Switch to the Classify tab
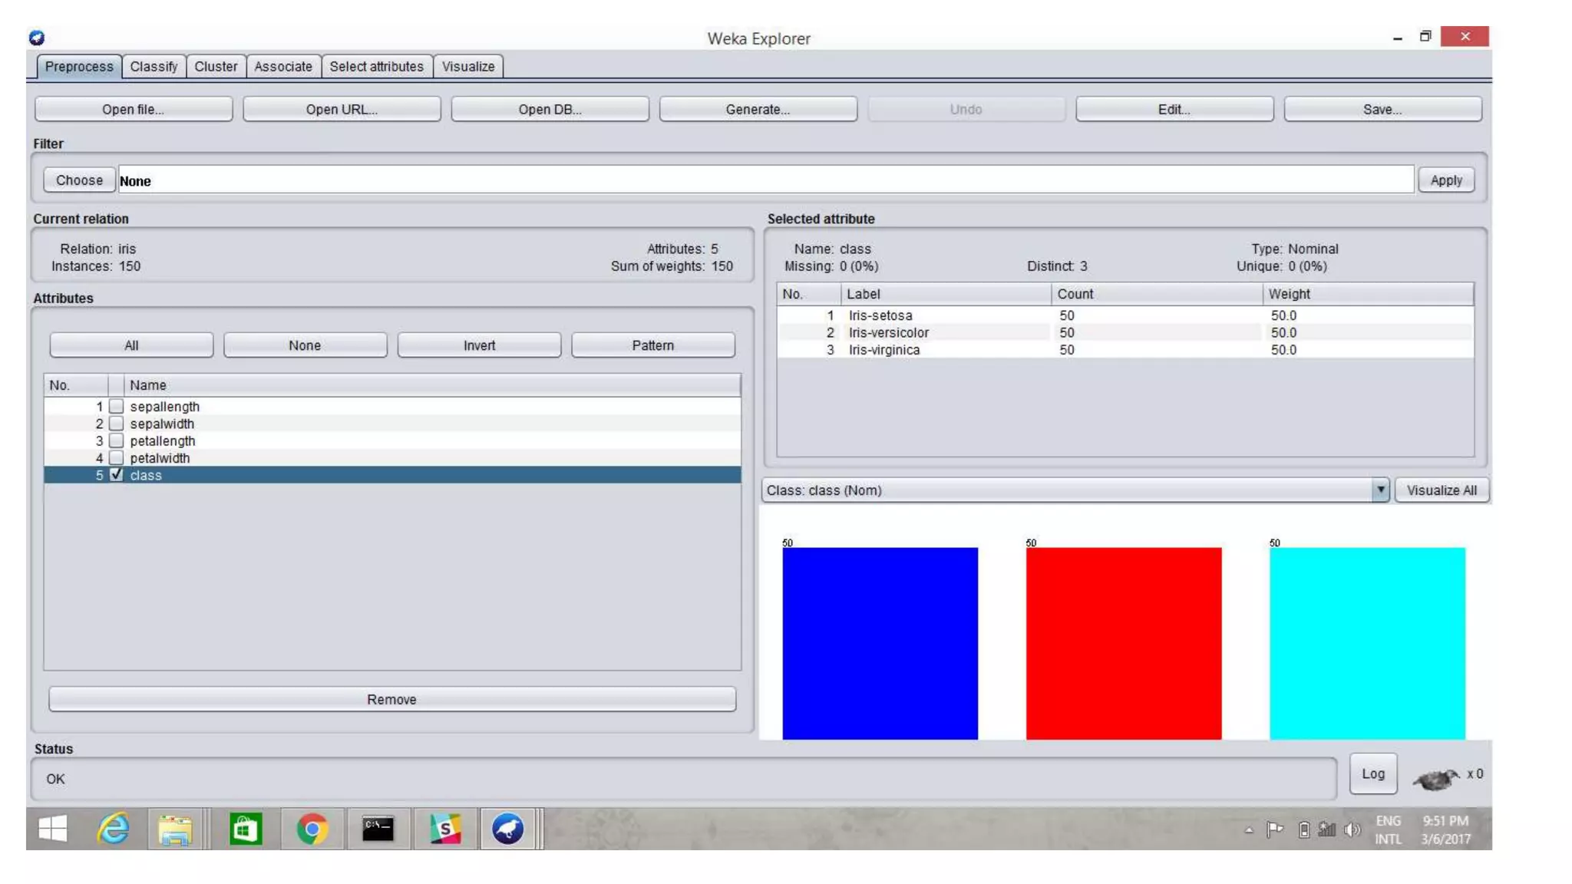 [154, 67]
